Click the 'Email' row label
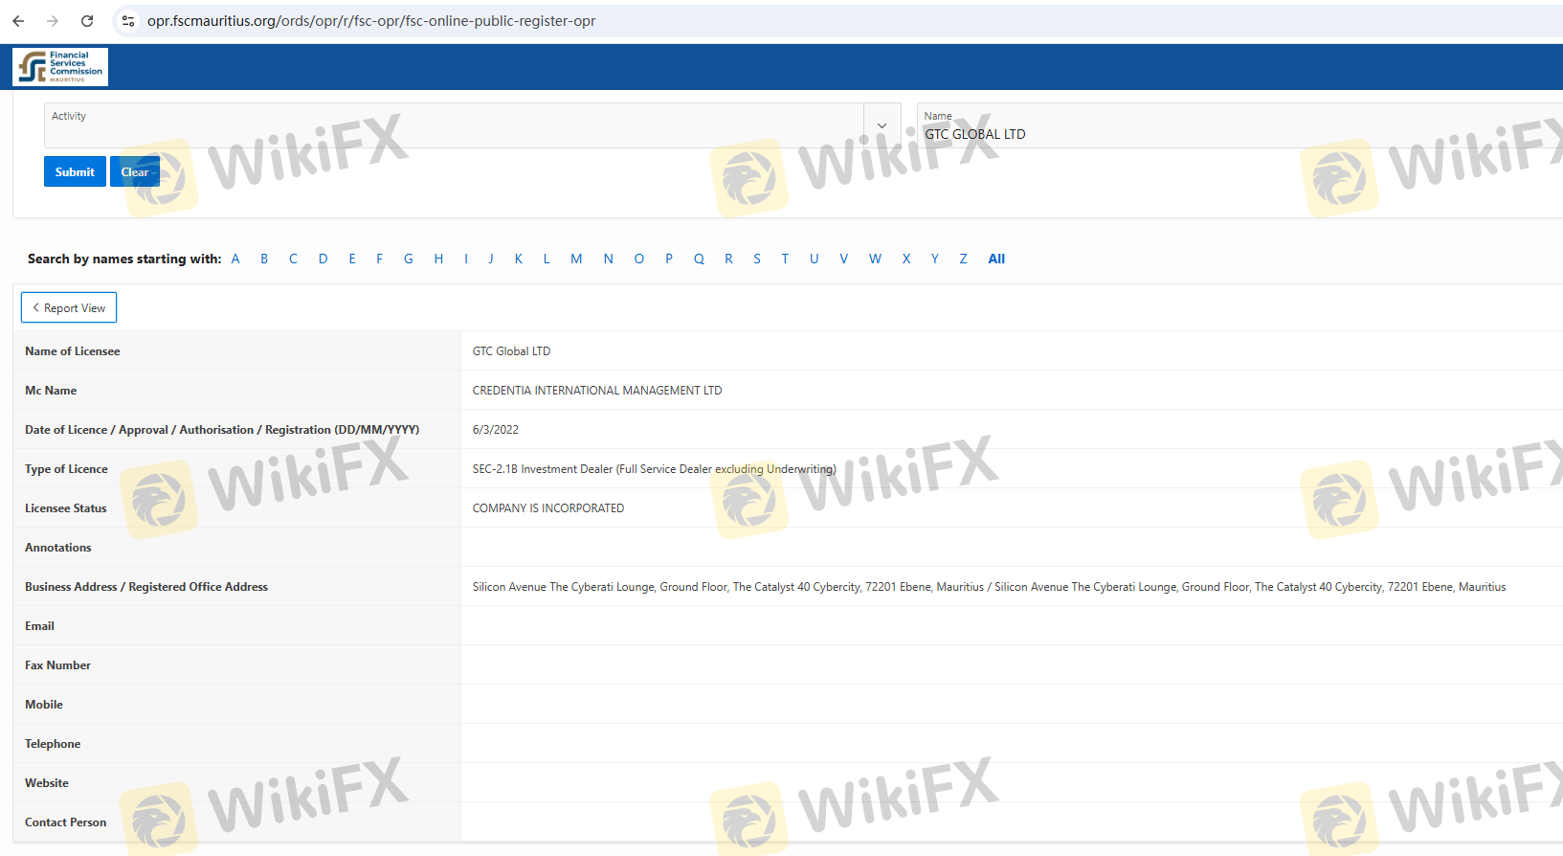This screenshot has height=856, width=1563. [39, 626]
